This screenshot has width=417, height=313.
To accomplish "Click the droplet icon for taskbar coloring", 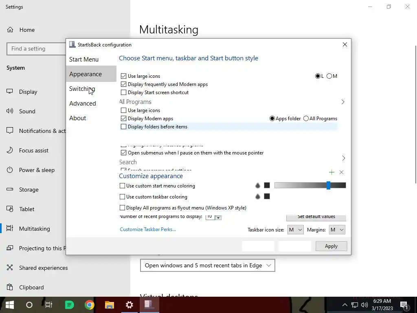I will (x=257, y=196).
